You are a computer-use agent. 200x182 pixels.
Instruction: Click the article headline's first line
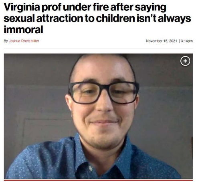coord(85,8)
